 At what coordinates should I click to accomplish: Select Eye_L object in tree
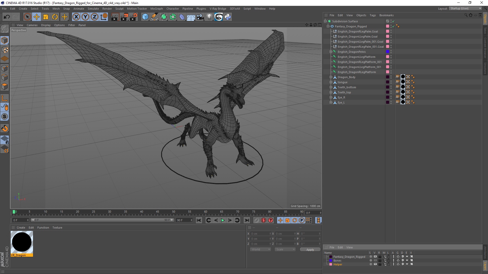click(x=341, y=102)
